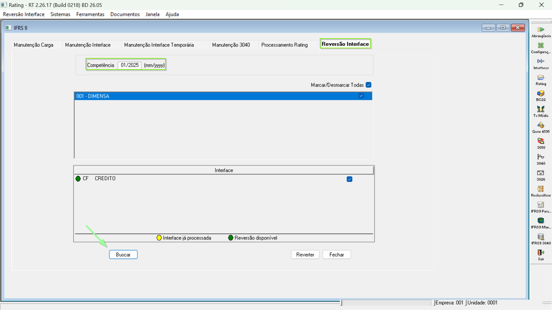Toggle Marcar/Desmarcar Todas checkbox

(369, 85)
